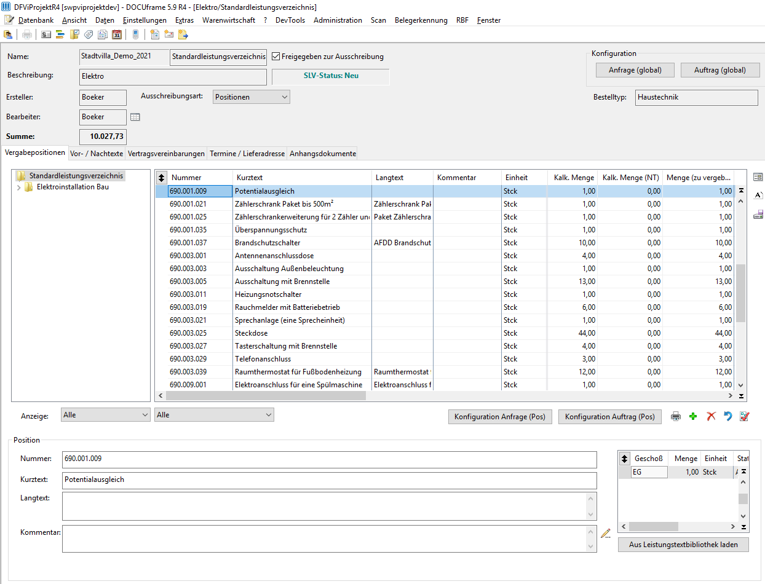This screenshot has height=584, width=765.
Task: Click Konfiguration Auftrag (Pos) button
Action: 610,417
